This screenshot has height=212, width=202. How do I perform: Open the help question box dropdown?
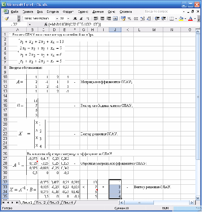[184, 12]
